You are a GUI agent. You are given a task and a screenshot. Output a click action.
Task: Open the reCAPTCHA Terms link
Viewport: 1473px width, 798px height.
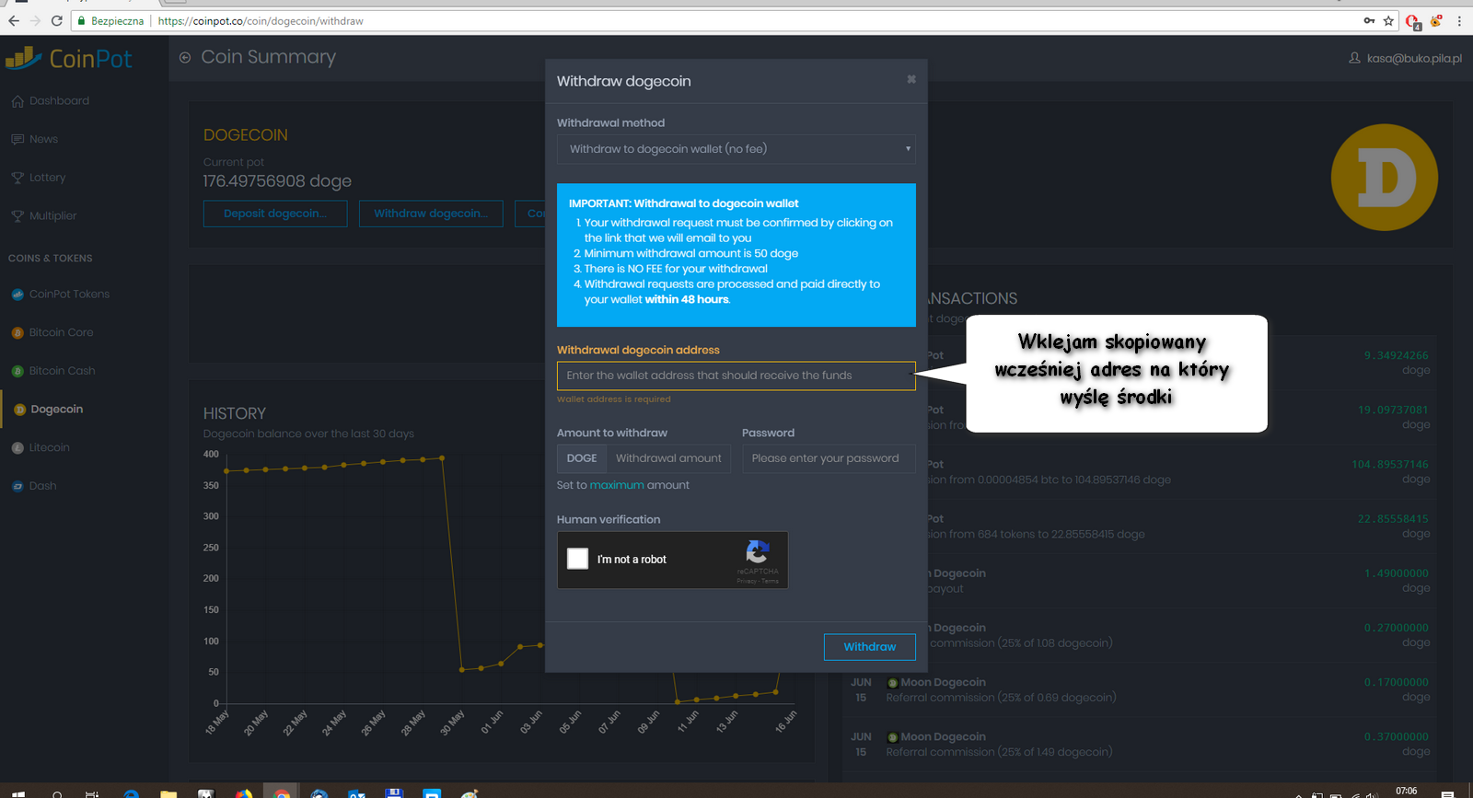(x=771, y=581)
